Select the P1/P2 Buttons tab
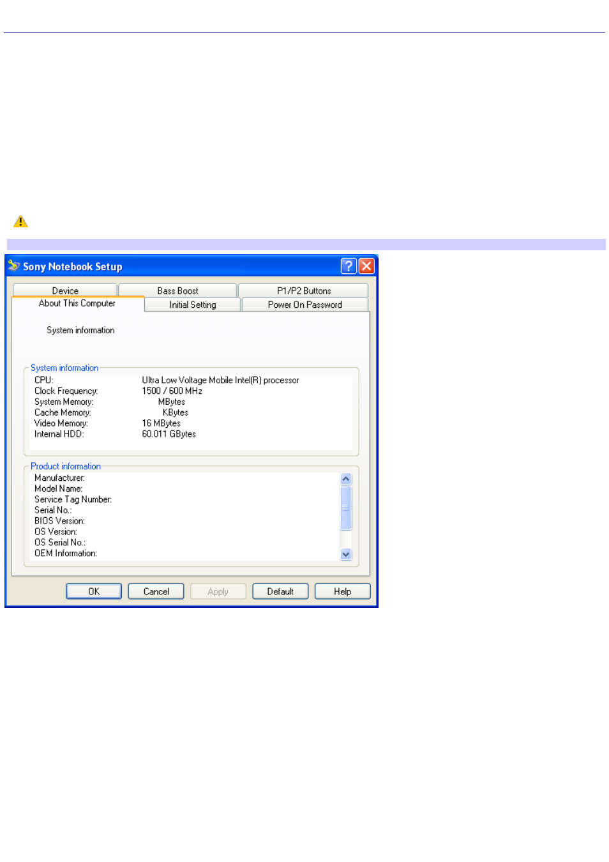This screenshot has width=609, height=862. point(304,291)
